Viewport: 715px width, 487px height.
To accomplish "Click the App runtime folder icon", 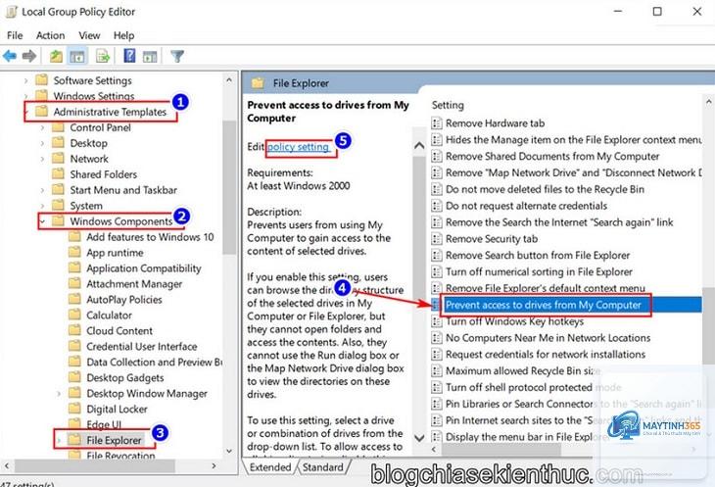I will point(74,252).
